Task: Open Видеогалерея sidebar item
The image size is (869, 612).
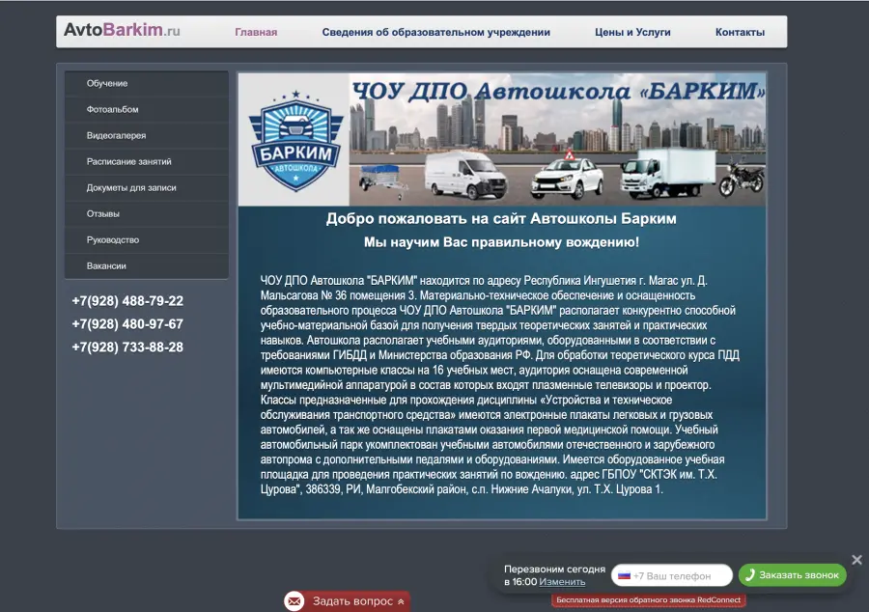Action: pyautogui.click(x=116, y=136)
